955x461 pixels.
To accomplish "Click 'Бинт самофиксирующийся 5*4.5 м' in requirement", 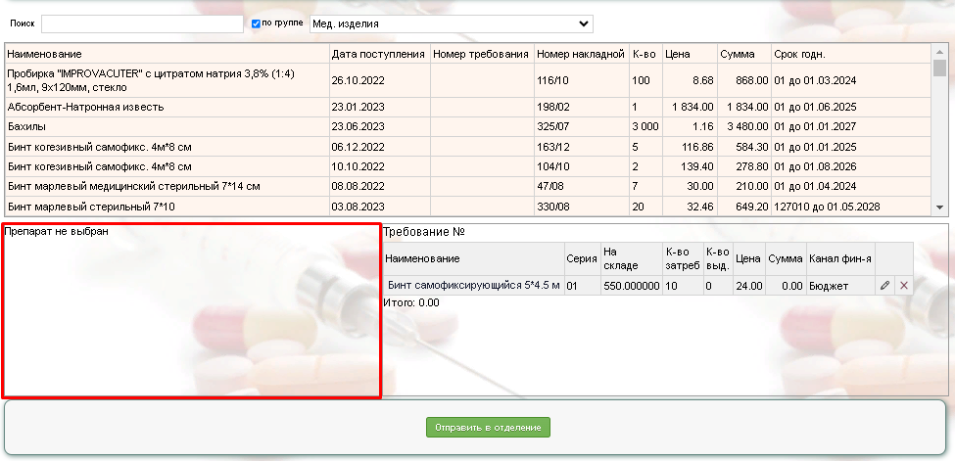I will [x=473, y=285].
